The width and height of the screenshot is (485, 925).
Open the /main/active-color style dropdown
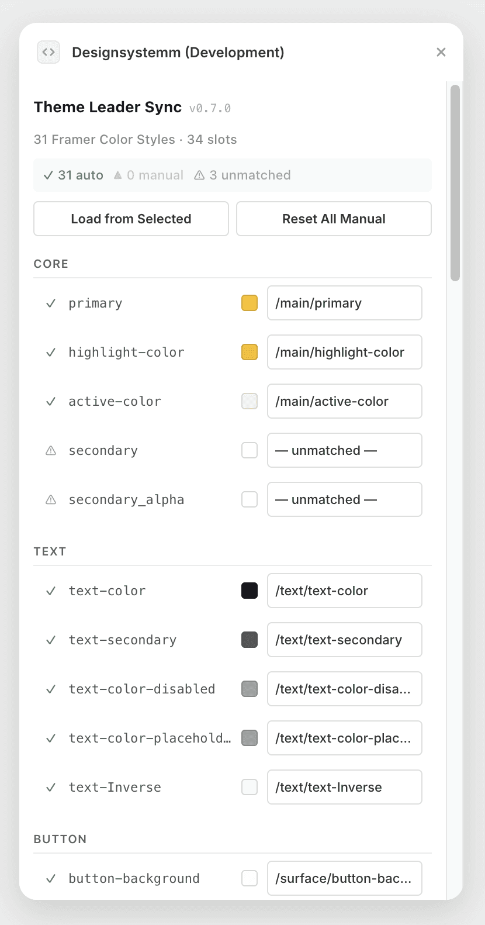pos(344,401)
